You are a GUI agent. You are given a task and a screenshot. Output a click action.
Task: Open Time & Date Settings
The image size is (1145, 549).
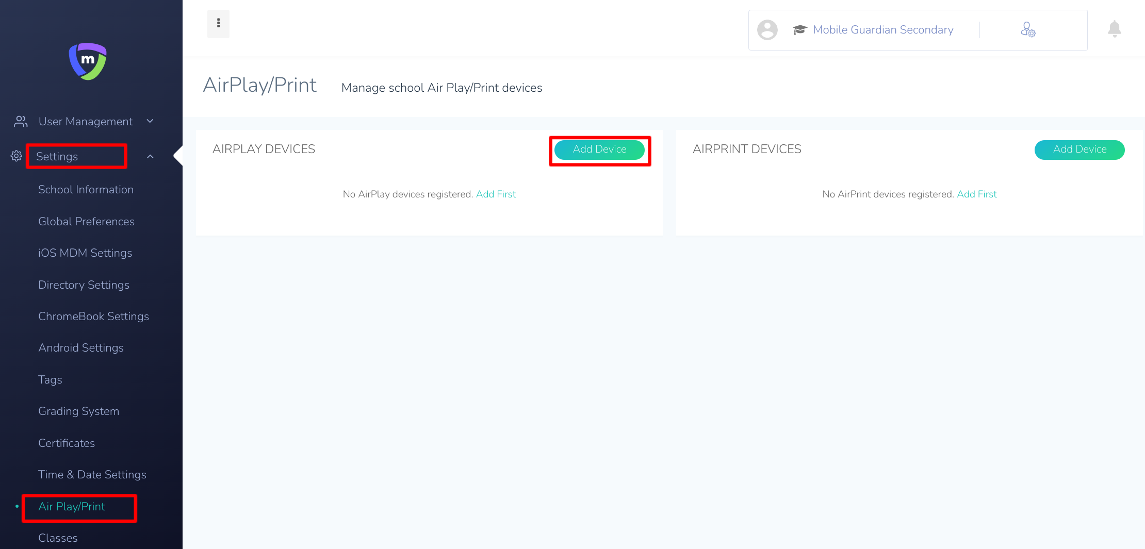[92, 474]
